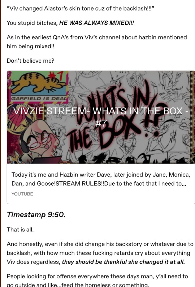Click the YOUTUBE source label
The image size is (195, 287).
point(22,194)
